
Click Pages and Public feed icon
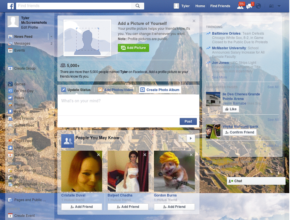tap(10, 200)
